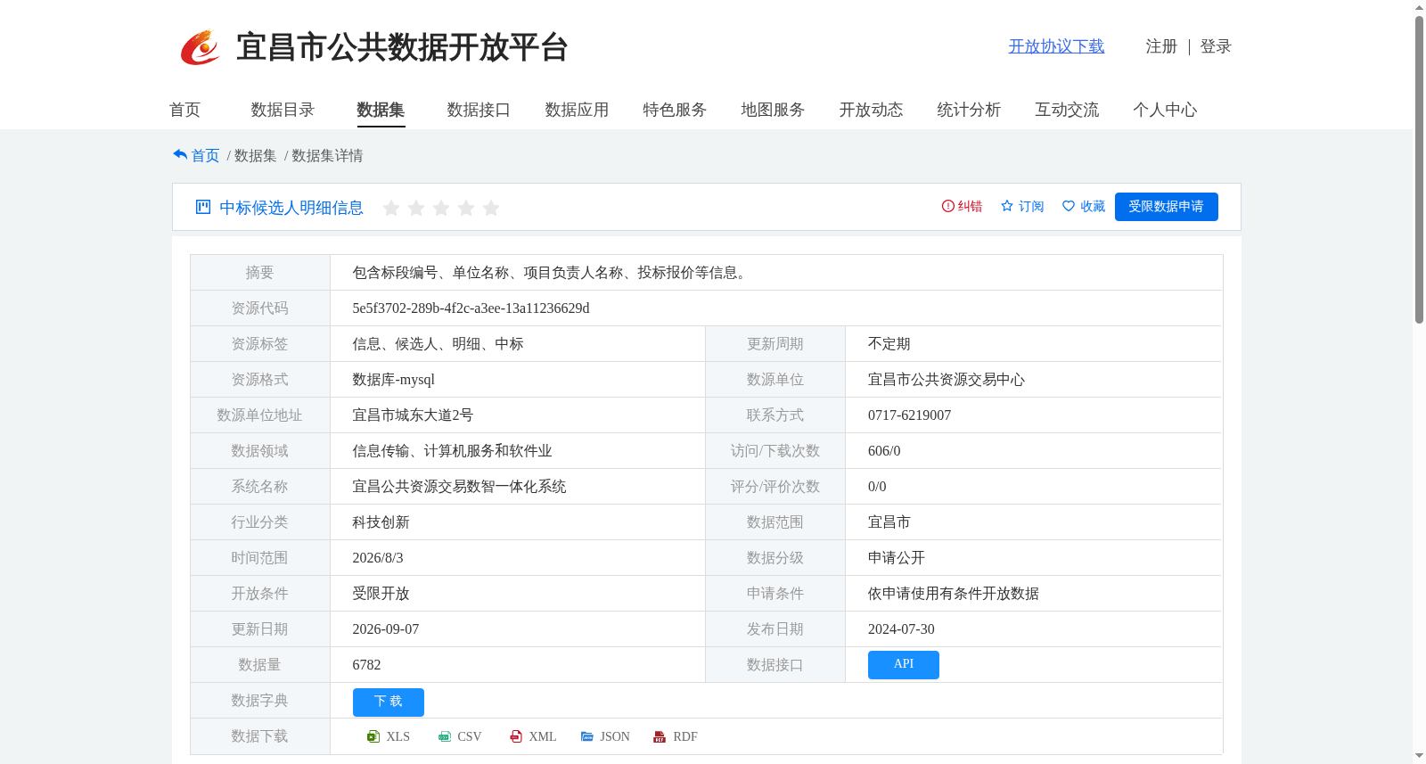This screenshot has width=1426, height=764.
Task: Click the 依申请使用有条件开放数据 cell
Action: pos(954,594)
